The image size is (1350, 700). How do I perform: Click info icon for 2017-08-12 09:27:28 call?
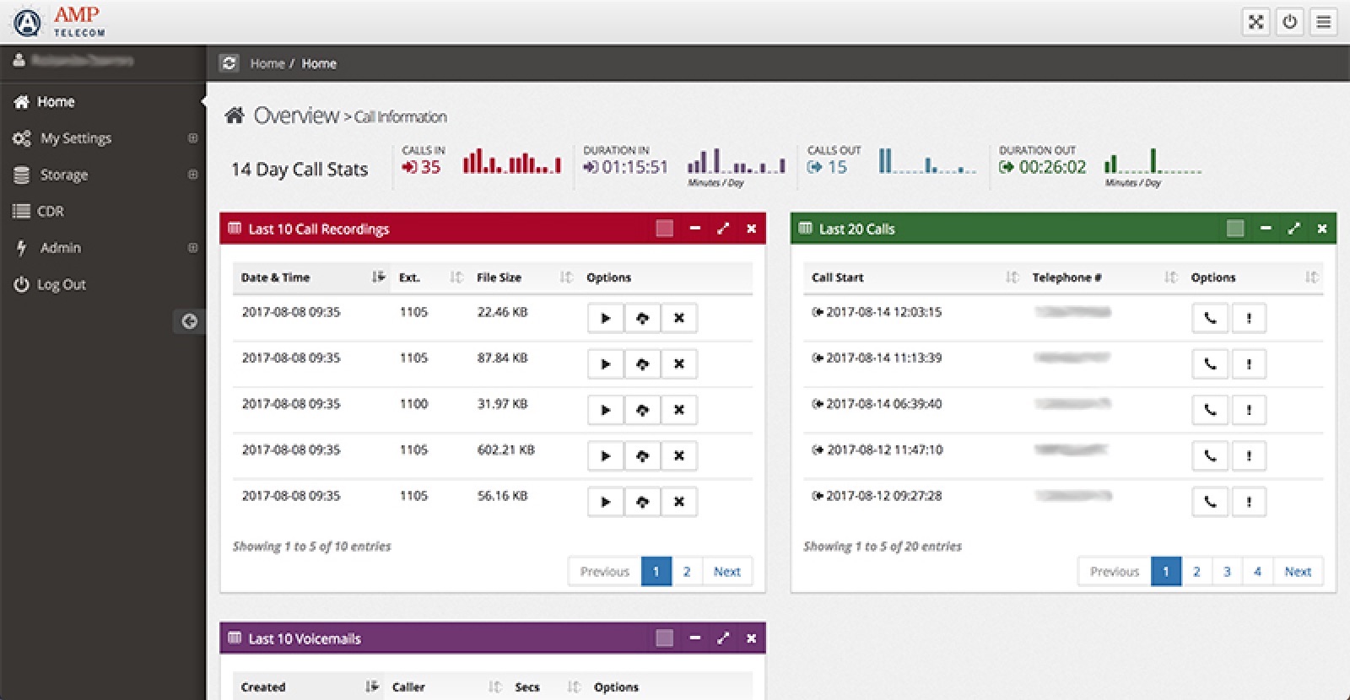pyautogui.click(x=1249, y=502)
